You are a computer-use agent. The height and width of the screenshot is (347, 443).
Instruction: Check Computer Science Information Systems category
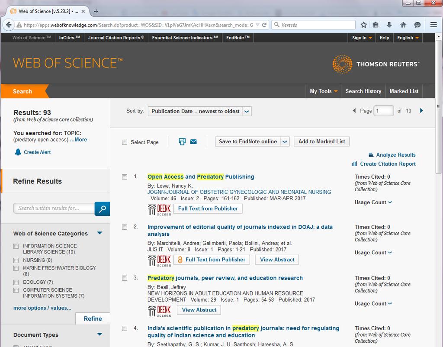16,290
